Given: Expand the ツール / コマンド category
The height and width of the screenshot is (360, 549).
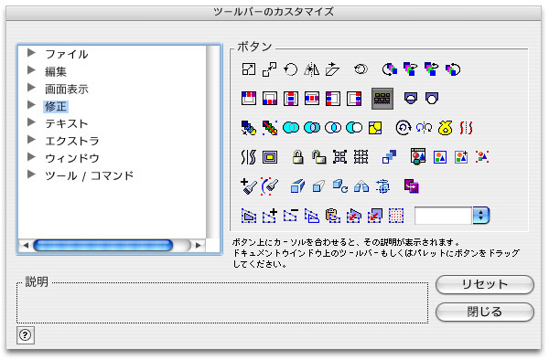Looking at the screenshot, I should click(x=31, y=175).
